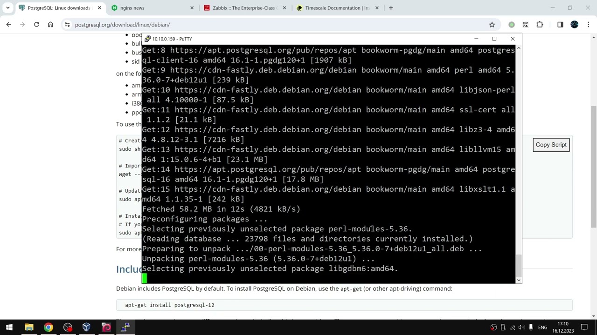Viewport: 597px width, 335px height.
Task: Open File Explorer from the taskbar
Action: coord(29,327)
